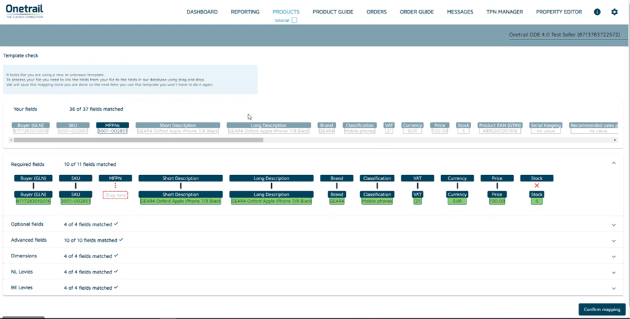Image resolution: width=630 pixels, height=319 pixels.
Task: Click the red X above Stock field
Action: [x=537, y=186]
